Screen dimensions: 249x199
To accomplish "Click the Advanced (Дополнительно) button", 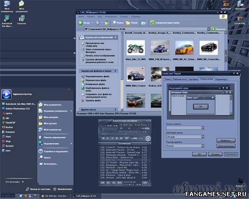I will tap(226, 146).
